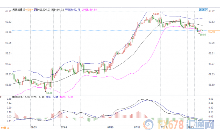Click the first chart tool icon beside 61.17
Viewport: 220px width, 137px height.
pyautogui.click(x=200, y=10)
